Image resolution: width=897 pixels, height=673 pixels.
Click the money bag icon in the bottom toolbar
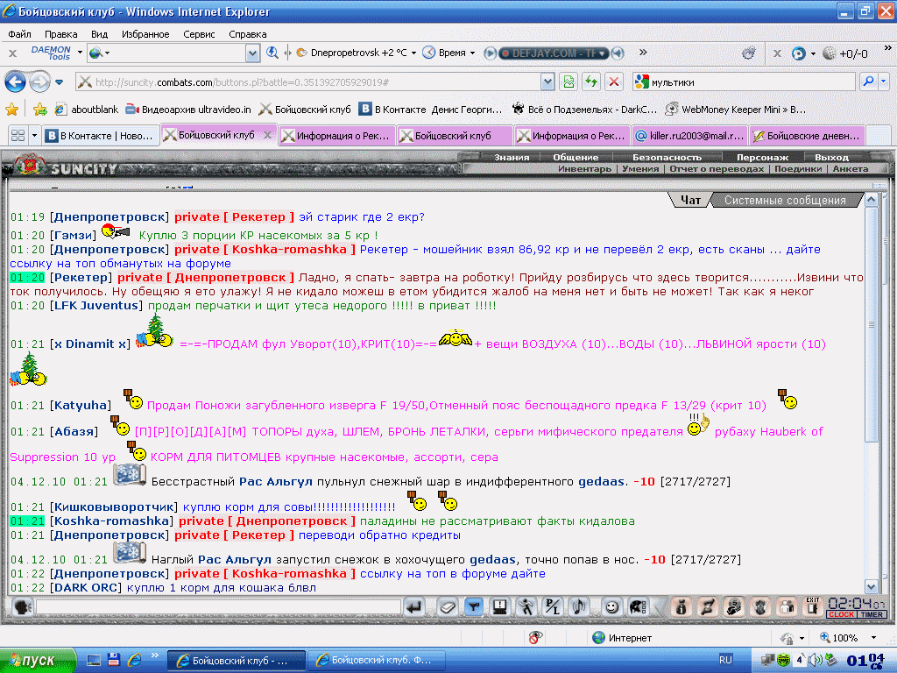coord(681,606)
